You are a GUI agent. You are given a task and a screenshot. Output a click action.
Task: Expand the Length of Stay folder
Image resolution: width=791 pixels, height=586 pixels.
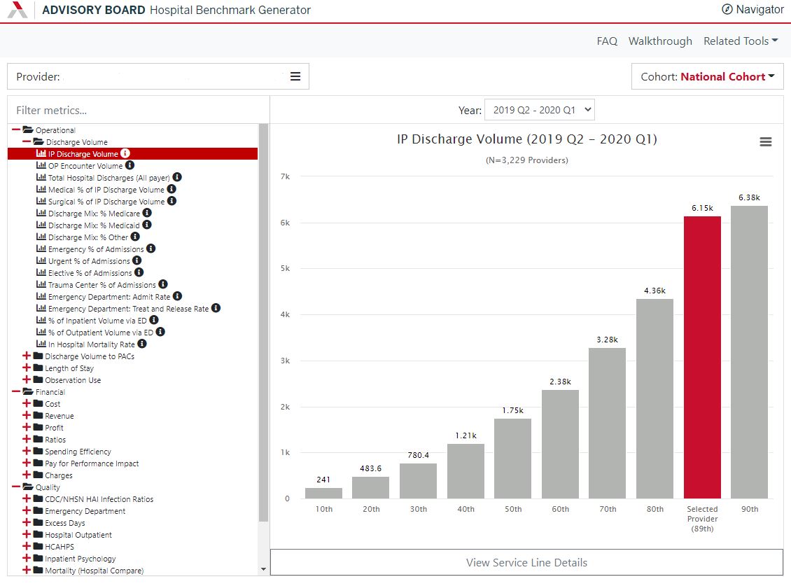(27, 368)
